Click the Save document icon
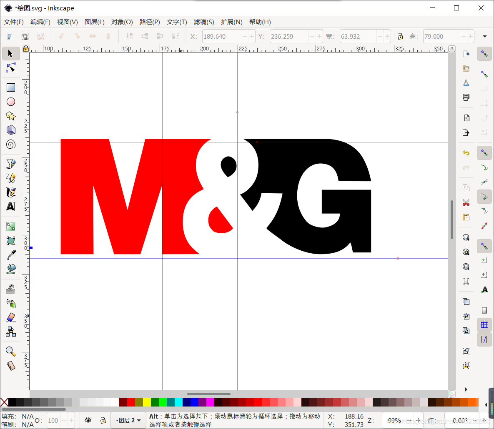 click(x=466, y=83)
